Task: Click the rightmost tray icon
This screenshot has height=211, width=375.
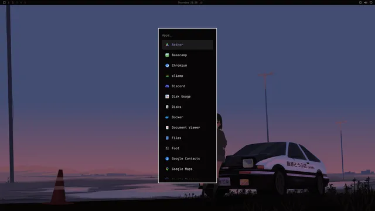Action: (x=371, y=2)
